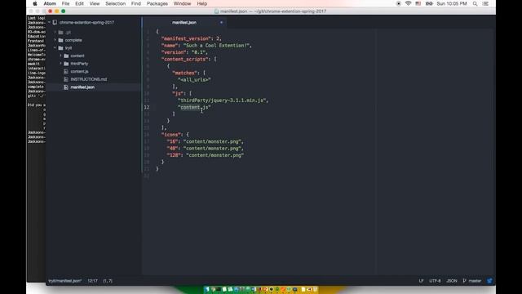This screenshot has height=294, width=522.
Task: Open the Edit menu
Action: 79,3
